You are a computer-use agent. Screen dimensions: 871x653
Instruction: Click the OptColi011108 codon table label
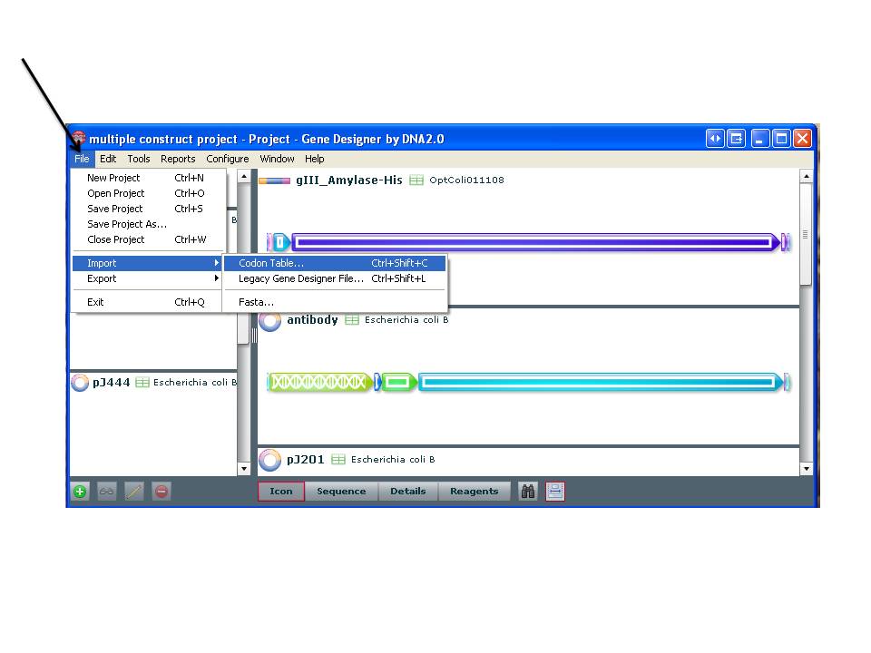pos(466,180)
